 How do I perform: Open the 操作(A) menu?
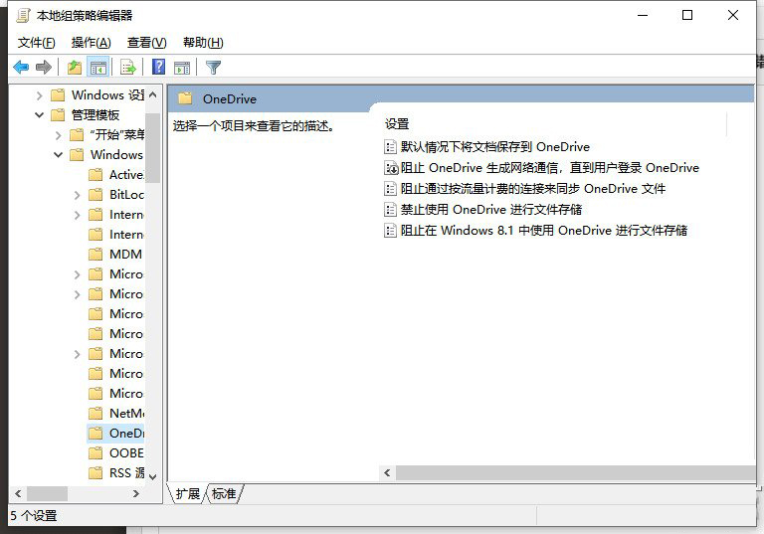coord(92,43)
